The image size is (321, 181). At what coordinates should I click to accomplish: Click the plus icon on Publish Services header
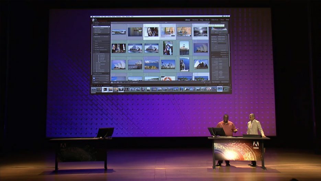pos(109,74)
